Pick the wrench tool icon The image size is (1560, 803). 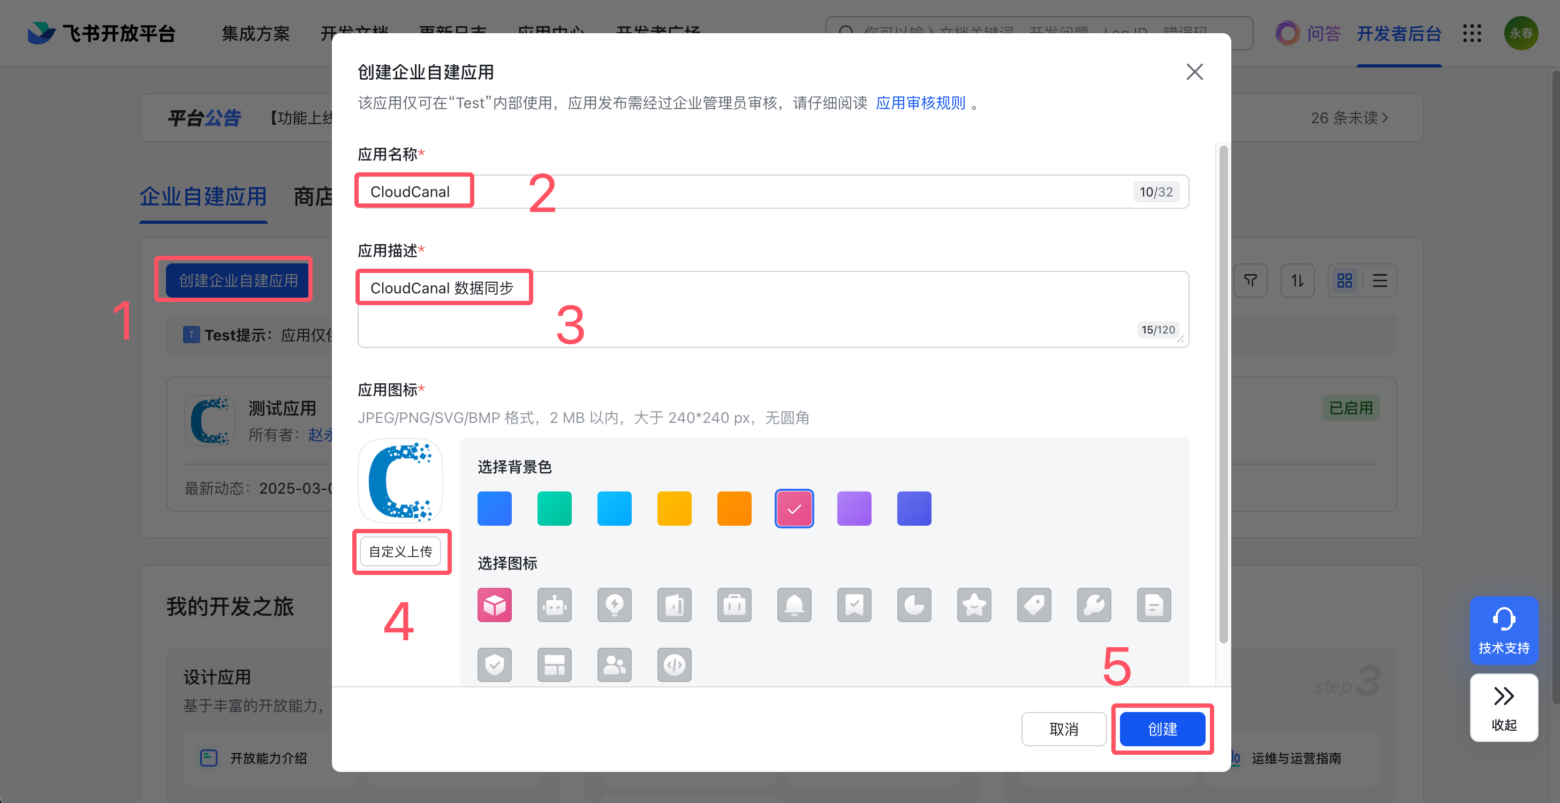click(1094, 605)
